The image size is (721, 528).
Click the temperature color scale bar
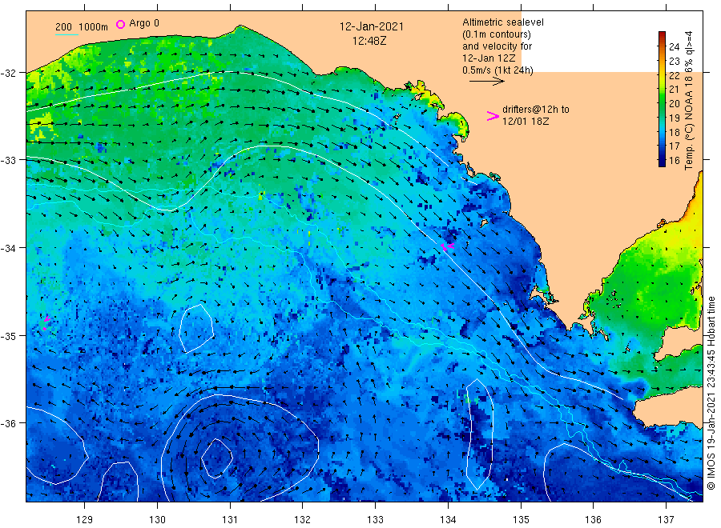click(662, 98)
